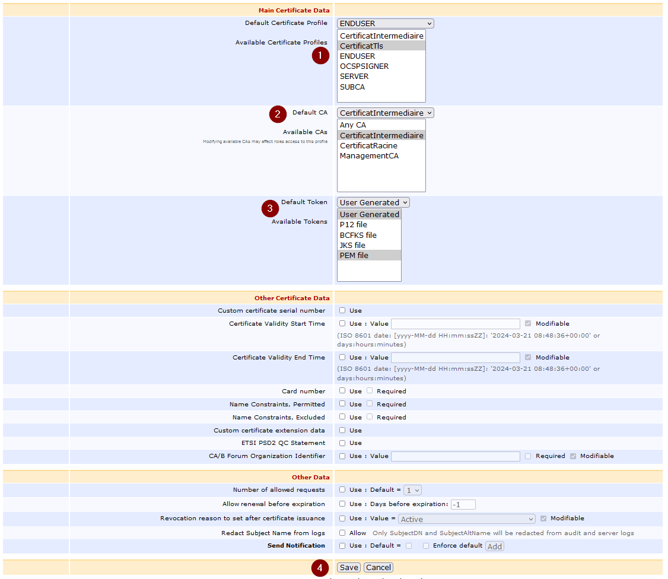Screen dimensions: 668x579
Task: Open the Default Token dropdown
Action: pyautogui.click(x=373, y=202)
